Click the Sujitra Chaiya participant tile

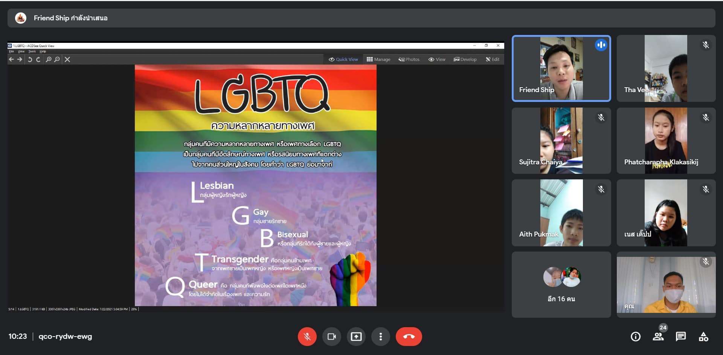pos(561,141)
